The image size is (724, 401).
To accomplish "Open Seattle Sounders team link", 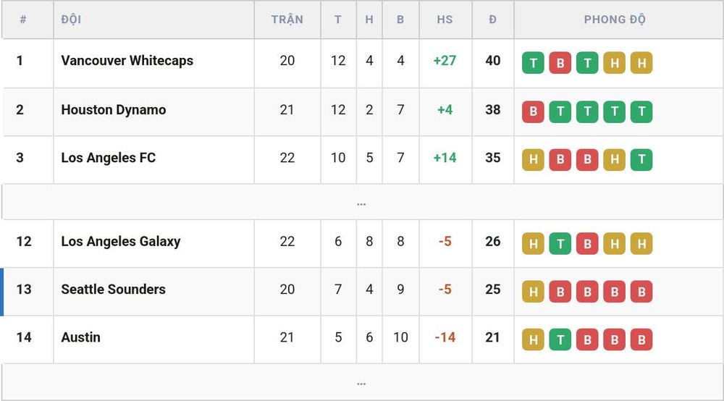I will pyautogui.click(x=113, y=290).
